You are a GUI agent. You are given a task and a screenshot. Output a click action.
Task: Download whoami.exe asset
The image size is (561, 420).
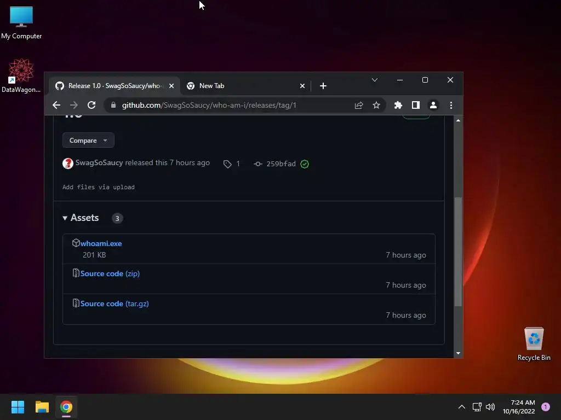(101, 243)
